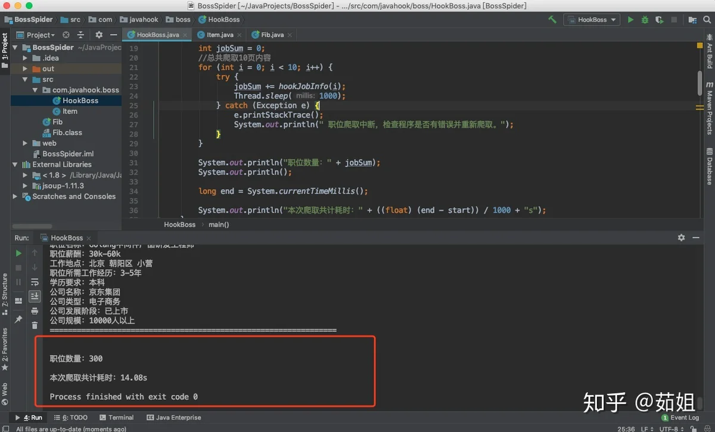Toggle Soft-Wrap in the Run console
The image size is (715, 432).
click(35, 281)
